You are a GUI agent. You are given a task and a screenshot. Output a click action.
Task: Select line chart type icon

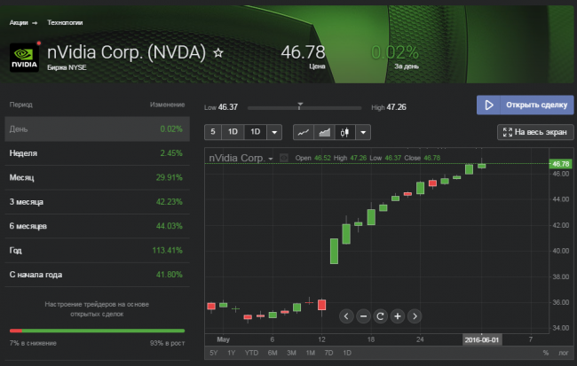(x=304, y=132)
